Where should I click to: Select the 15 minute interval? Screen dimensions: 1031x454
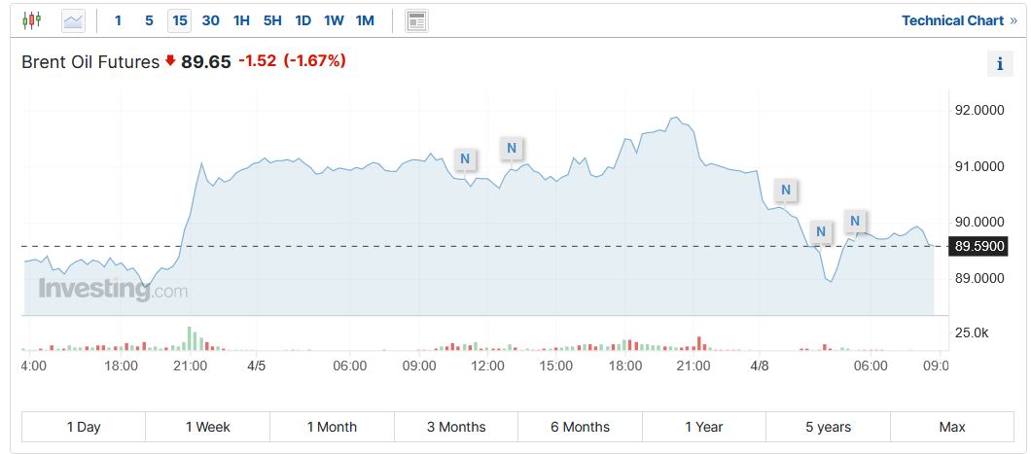click(179, 20)
